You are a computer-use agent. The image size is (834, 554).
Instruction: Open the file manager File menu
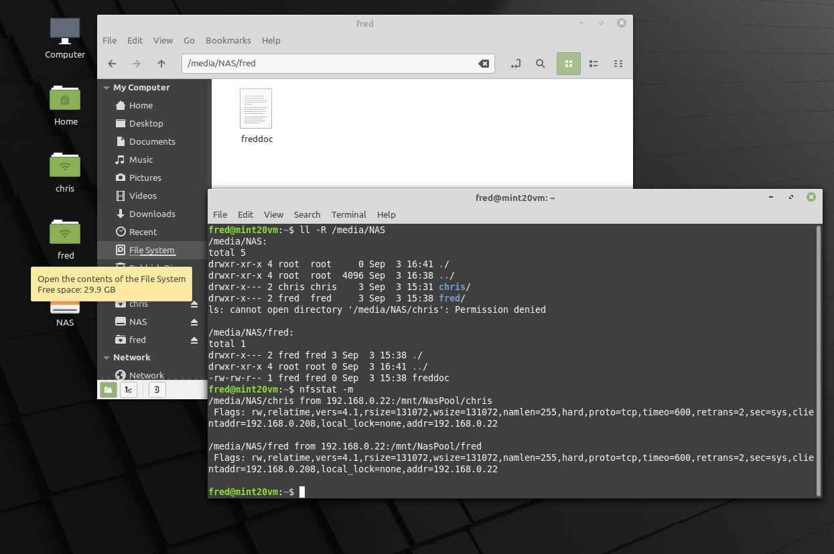tap(109, 41)
